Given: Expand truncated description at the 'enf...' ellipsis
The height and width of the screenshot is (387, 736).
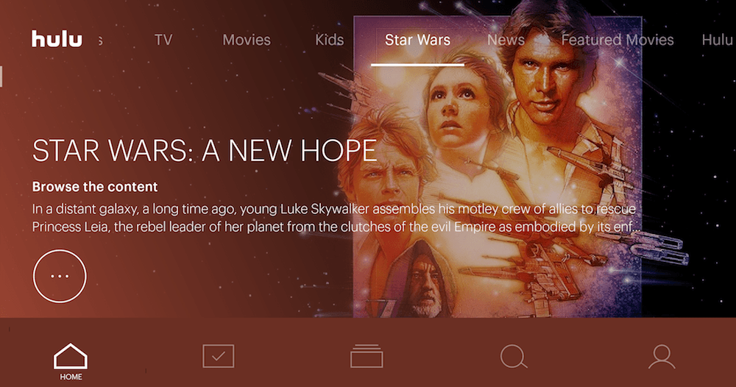Looking at the screenshot, I should point(628,227).
